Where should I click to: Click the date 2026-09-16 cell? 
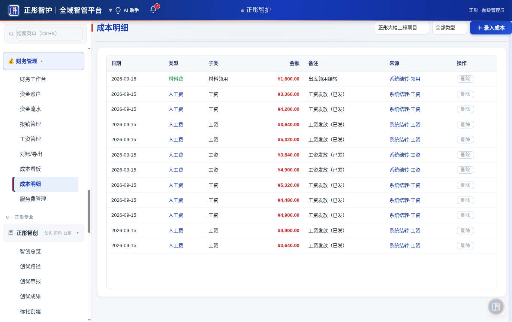pos(124,79)
